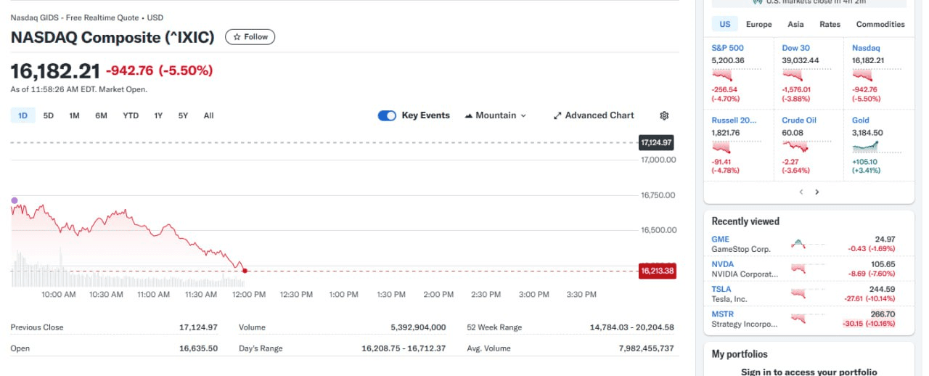Open the Crude Oil quote link

pyautogui.click(x=799, y=120)
